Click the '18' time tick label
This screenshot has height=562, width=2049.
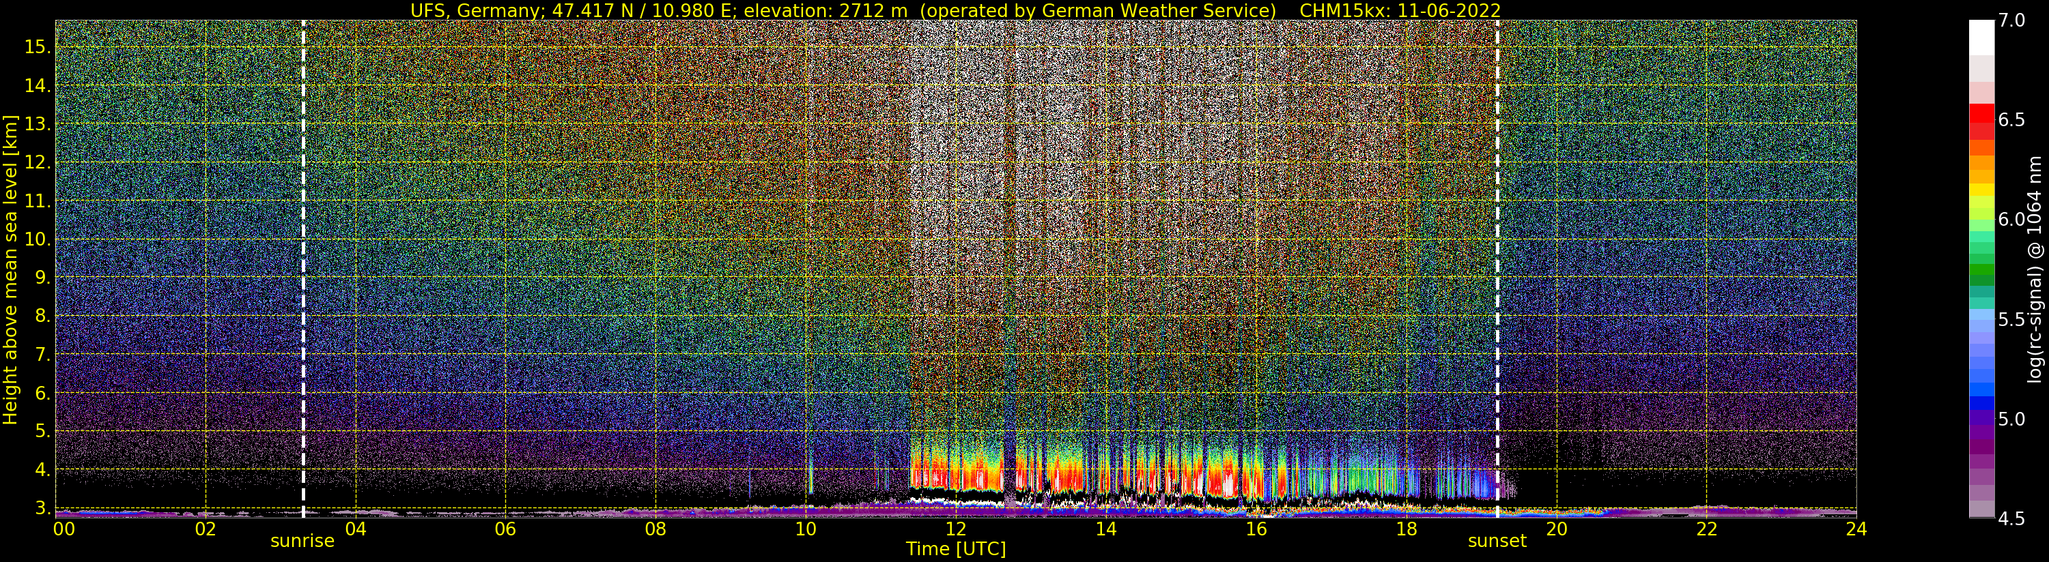point(1407,529)
